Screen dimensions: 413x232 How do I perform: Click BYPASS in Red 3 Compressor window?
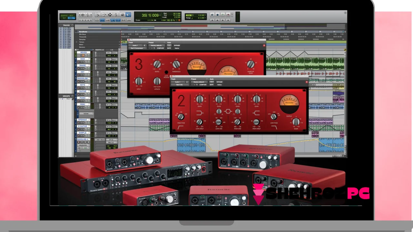(177, 45)
